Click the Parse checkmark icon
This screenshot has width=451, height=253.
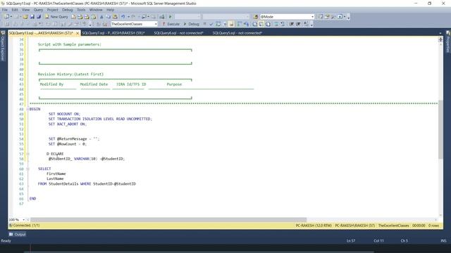point(211,24)
